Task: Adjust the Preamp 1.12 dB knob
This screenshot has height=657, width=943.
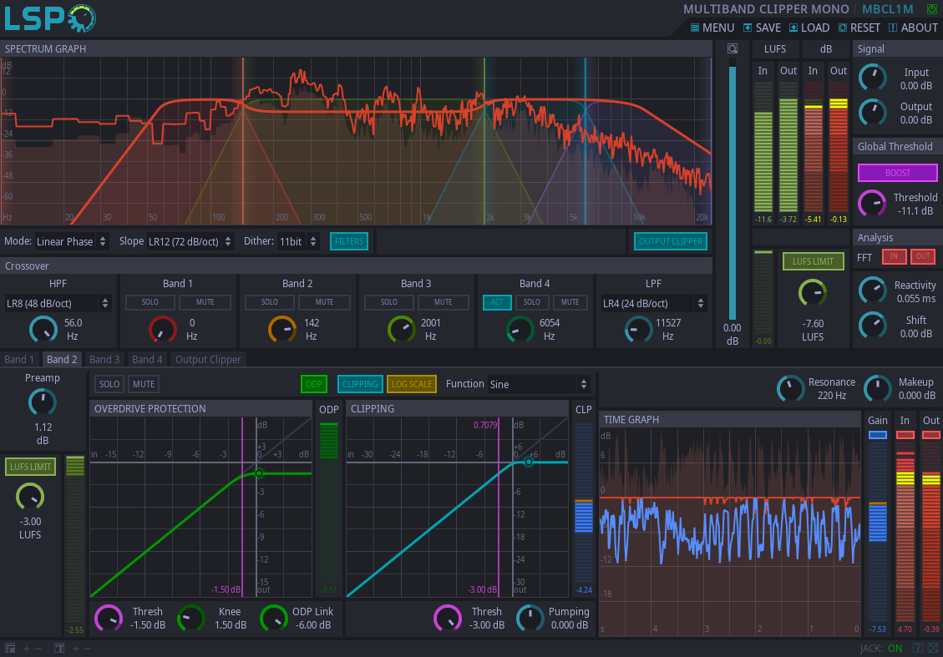Action: pyautogui.click(x=42, y=402)
